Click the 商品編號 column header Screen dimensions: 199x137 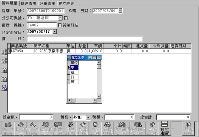22,46
